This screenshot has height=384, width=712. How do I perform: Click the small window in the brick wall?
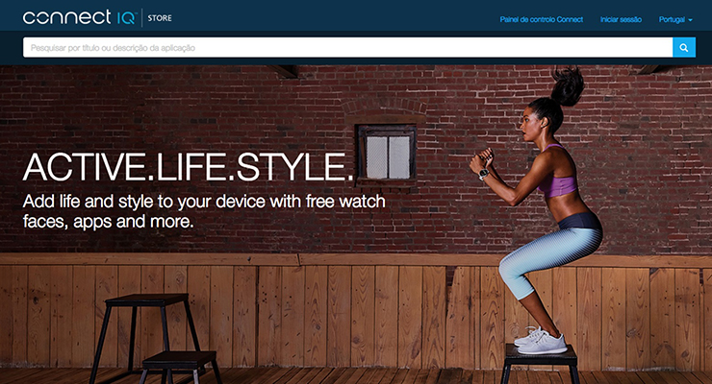(388, 156)
